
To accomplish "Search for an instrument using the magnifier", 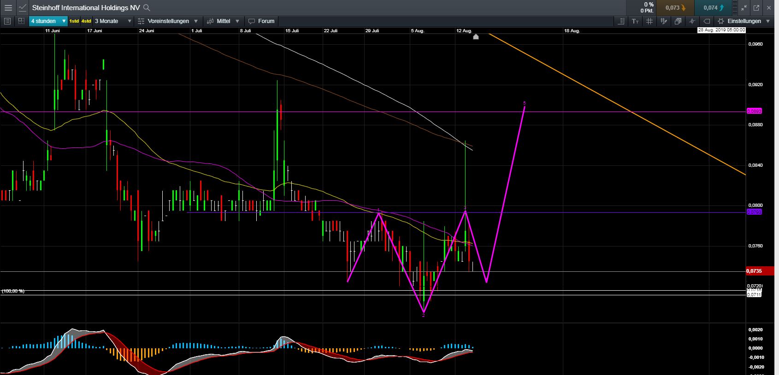I will pyautogui.click(x=147, y=8).
